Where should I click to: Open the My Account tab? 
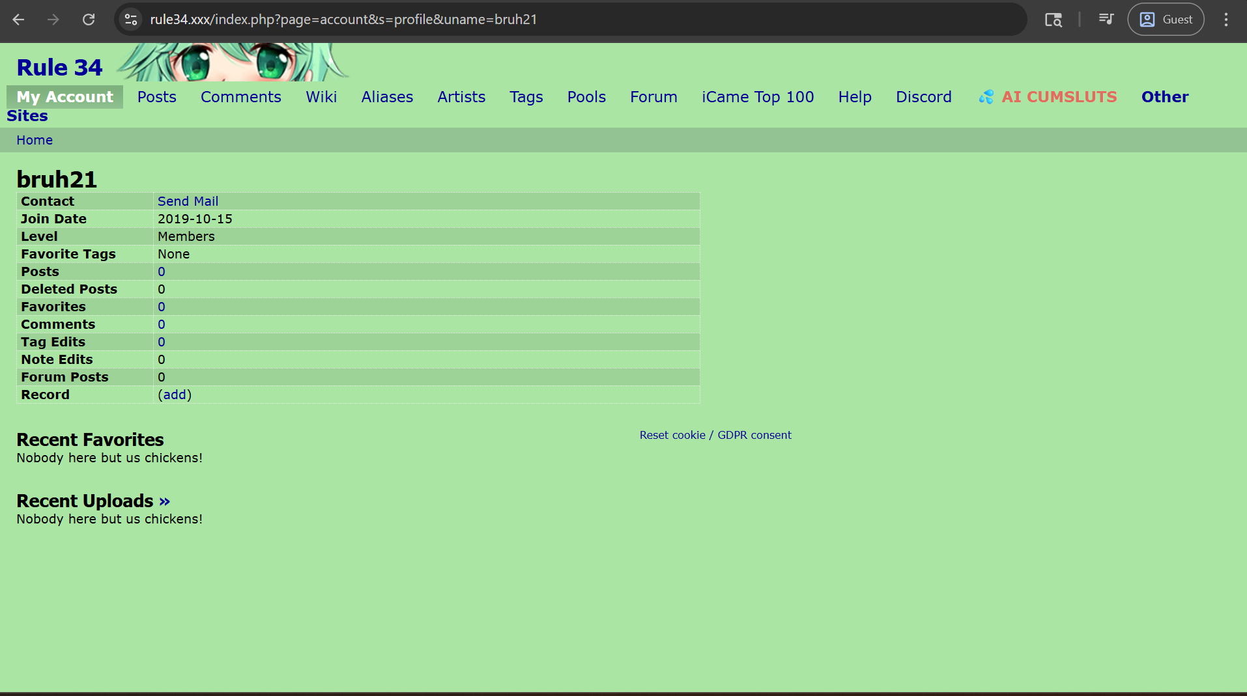(64, 97)
